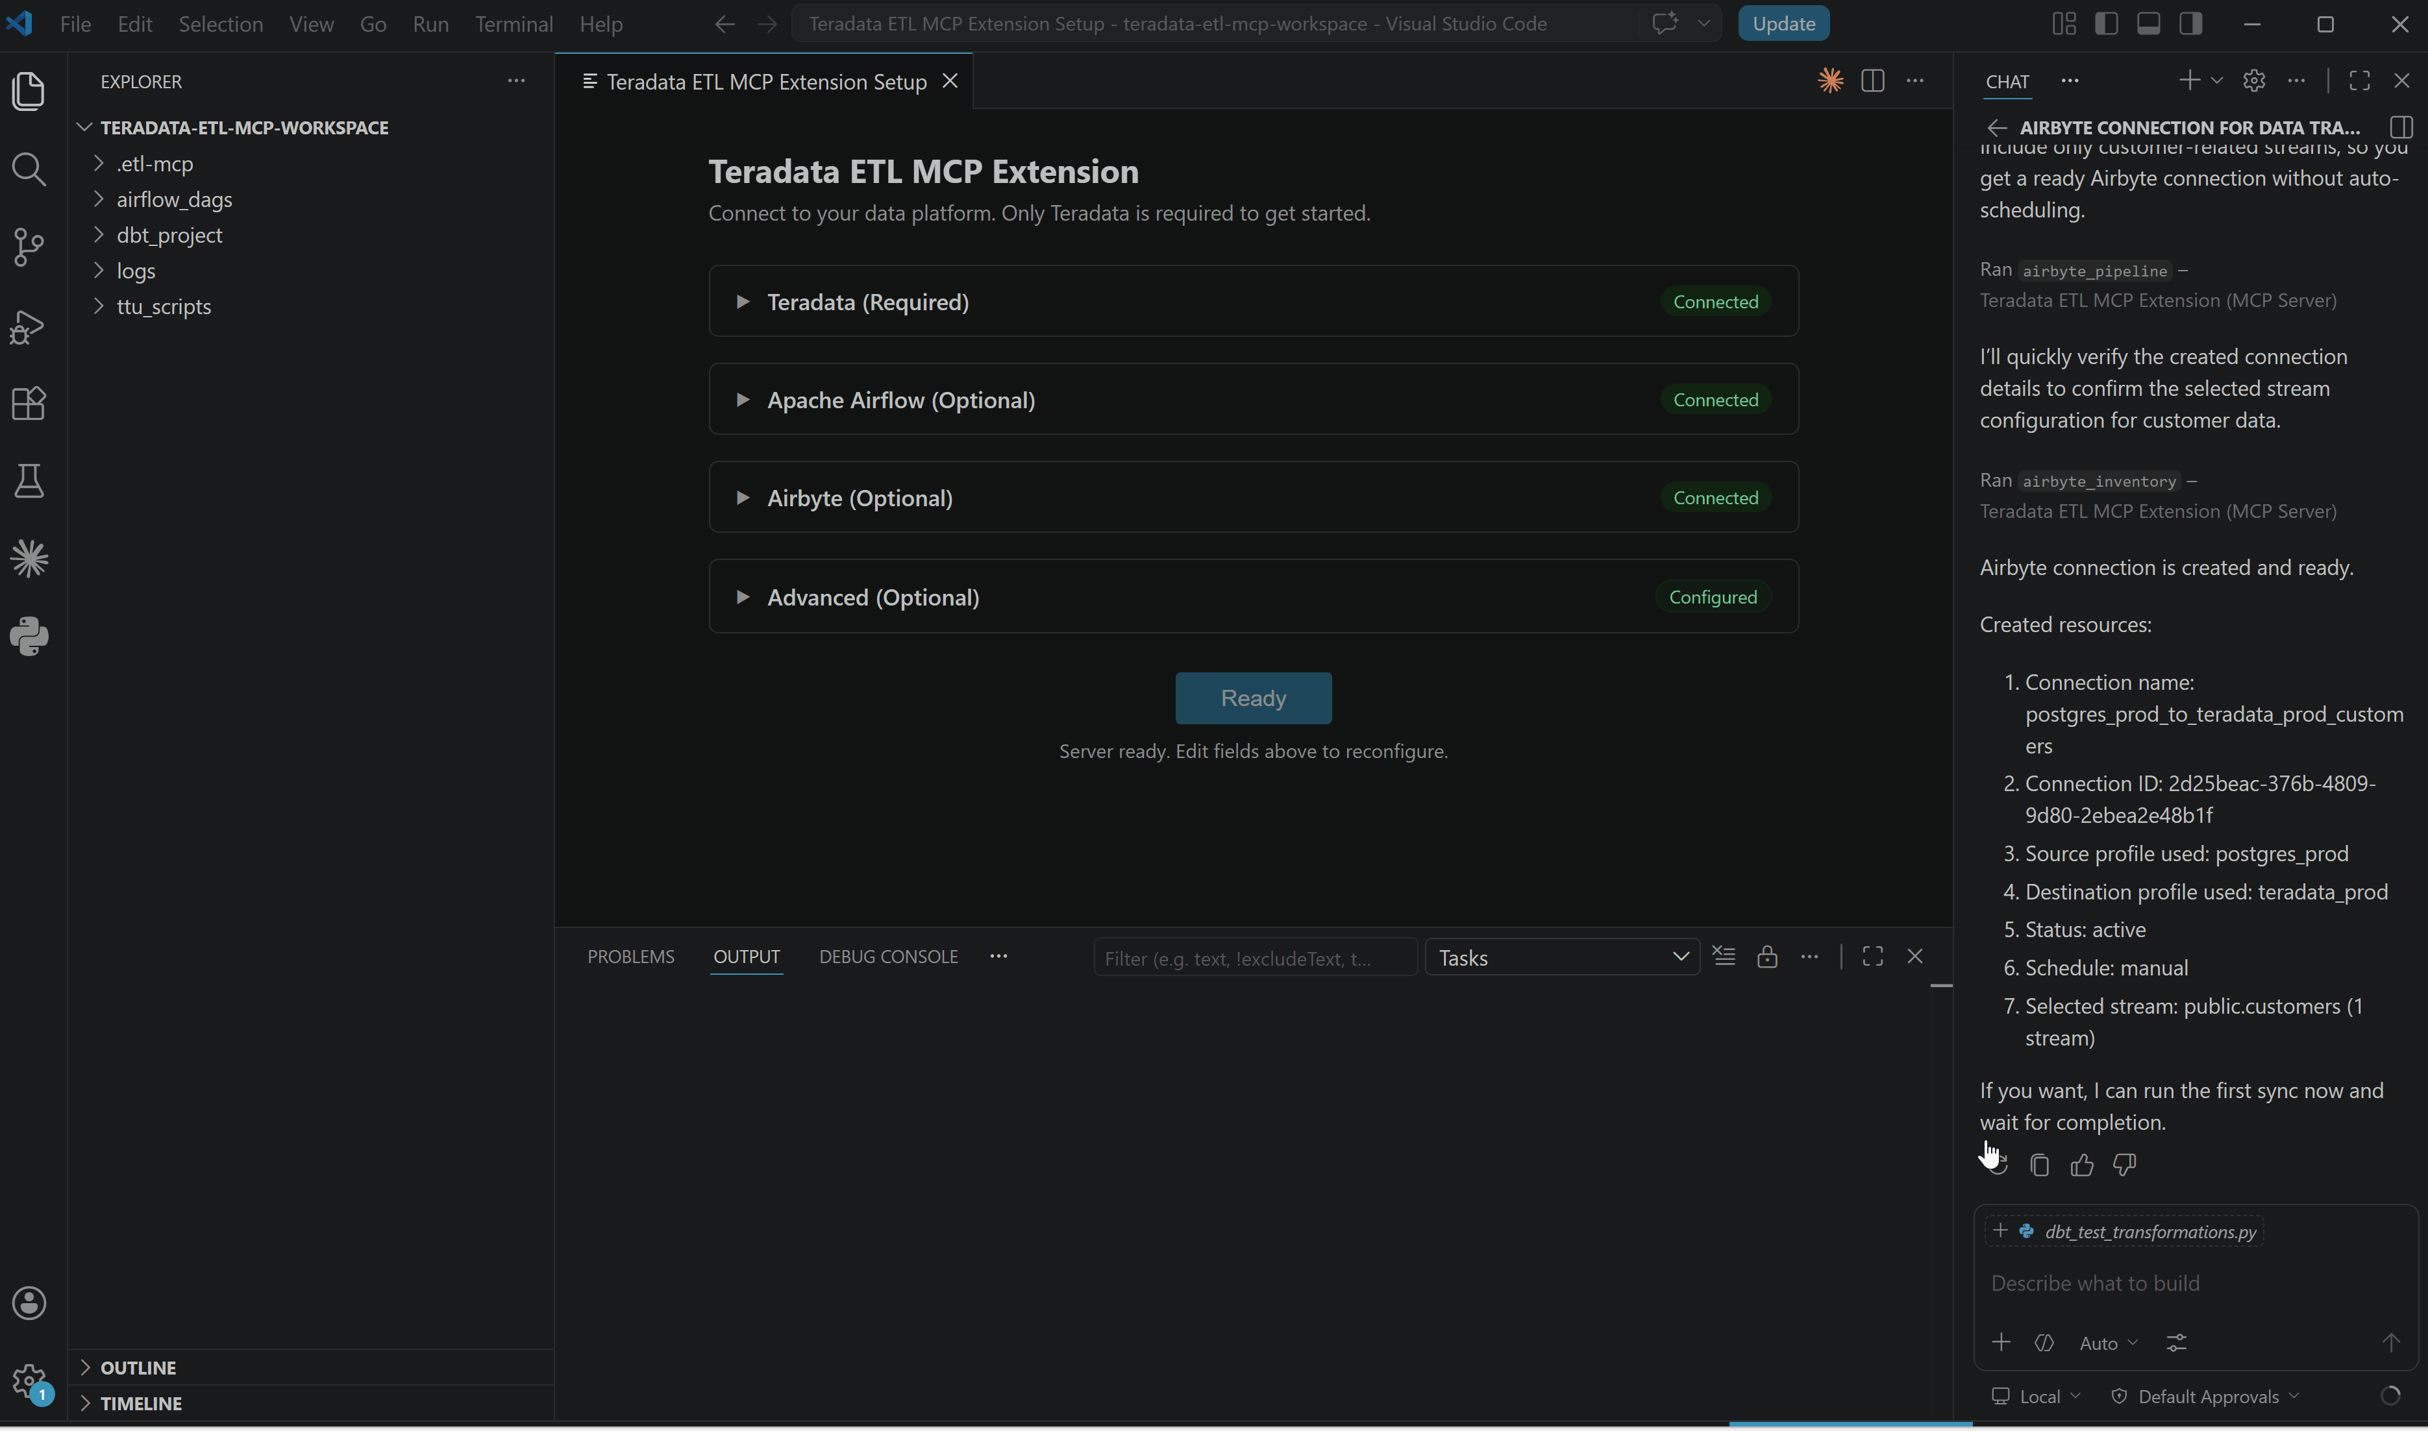The height and width of the screenshot is (1431, 2428).
Task: Expand the TIMELINE section
Action: click(310, 1403)
